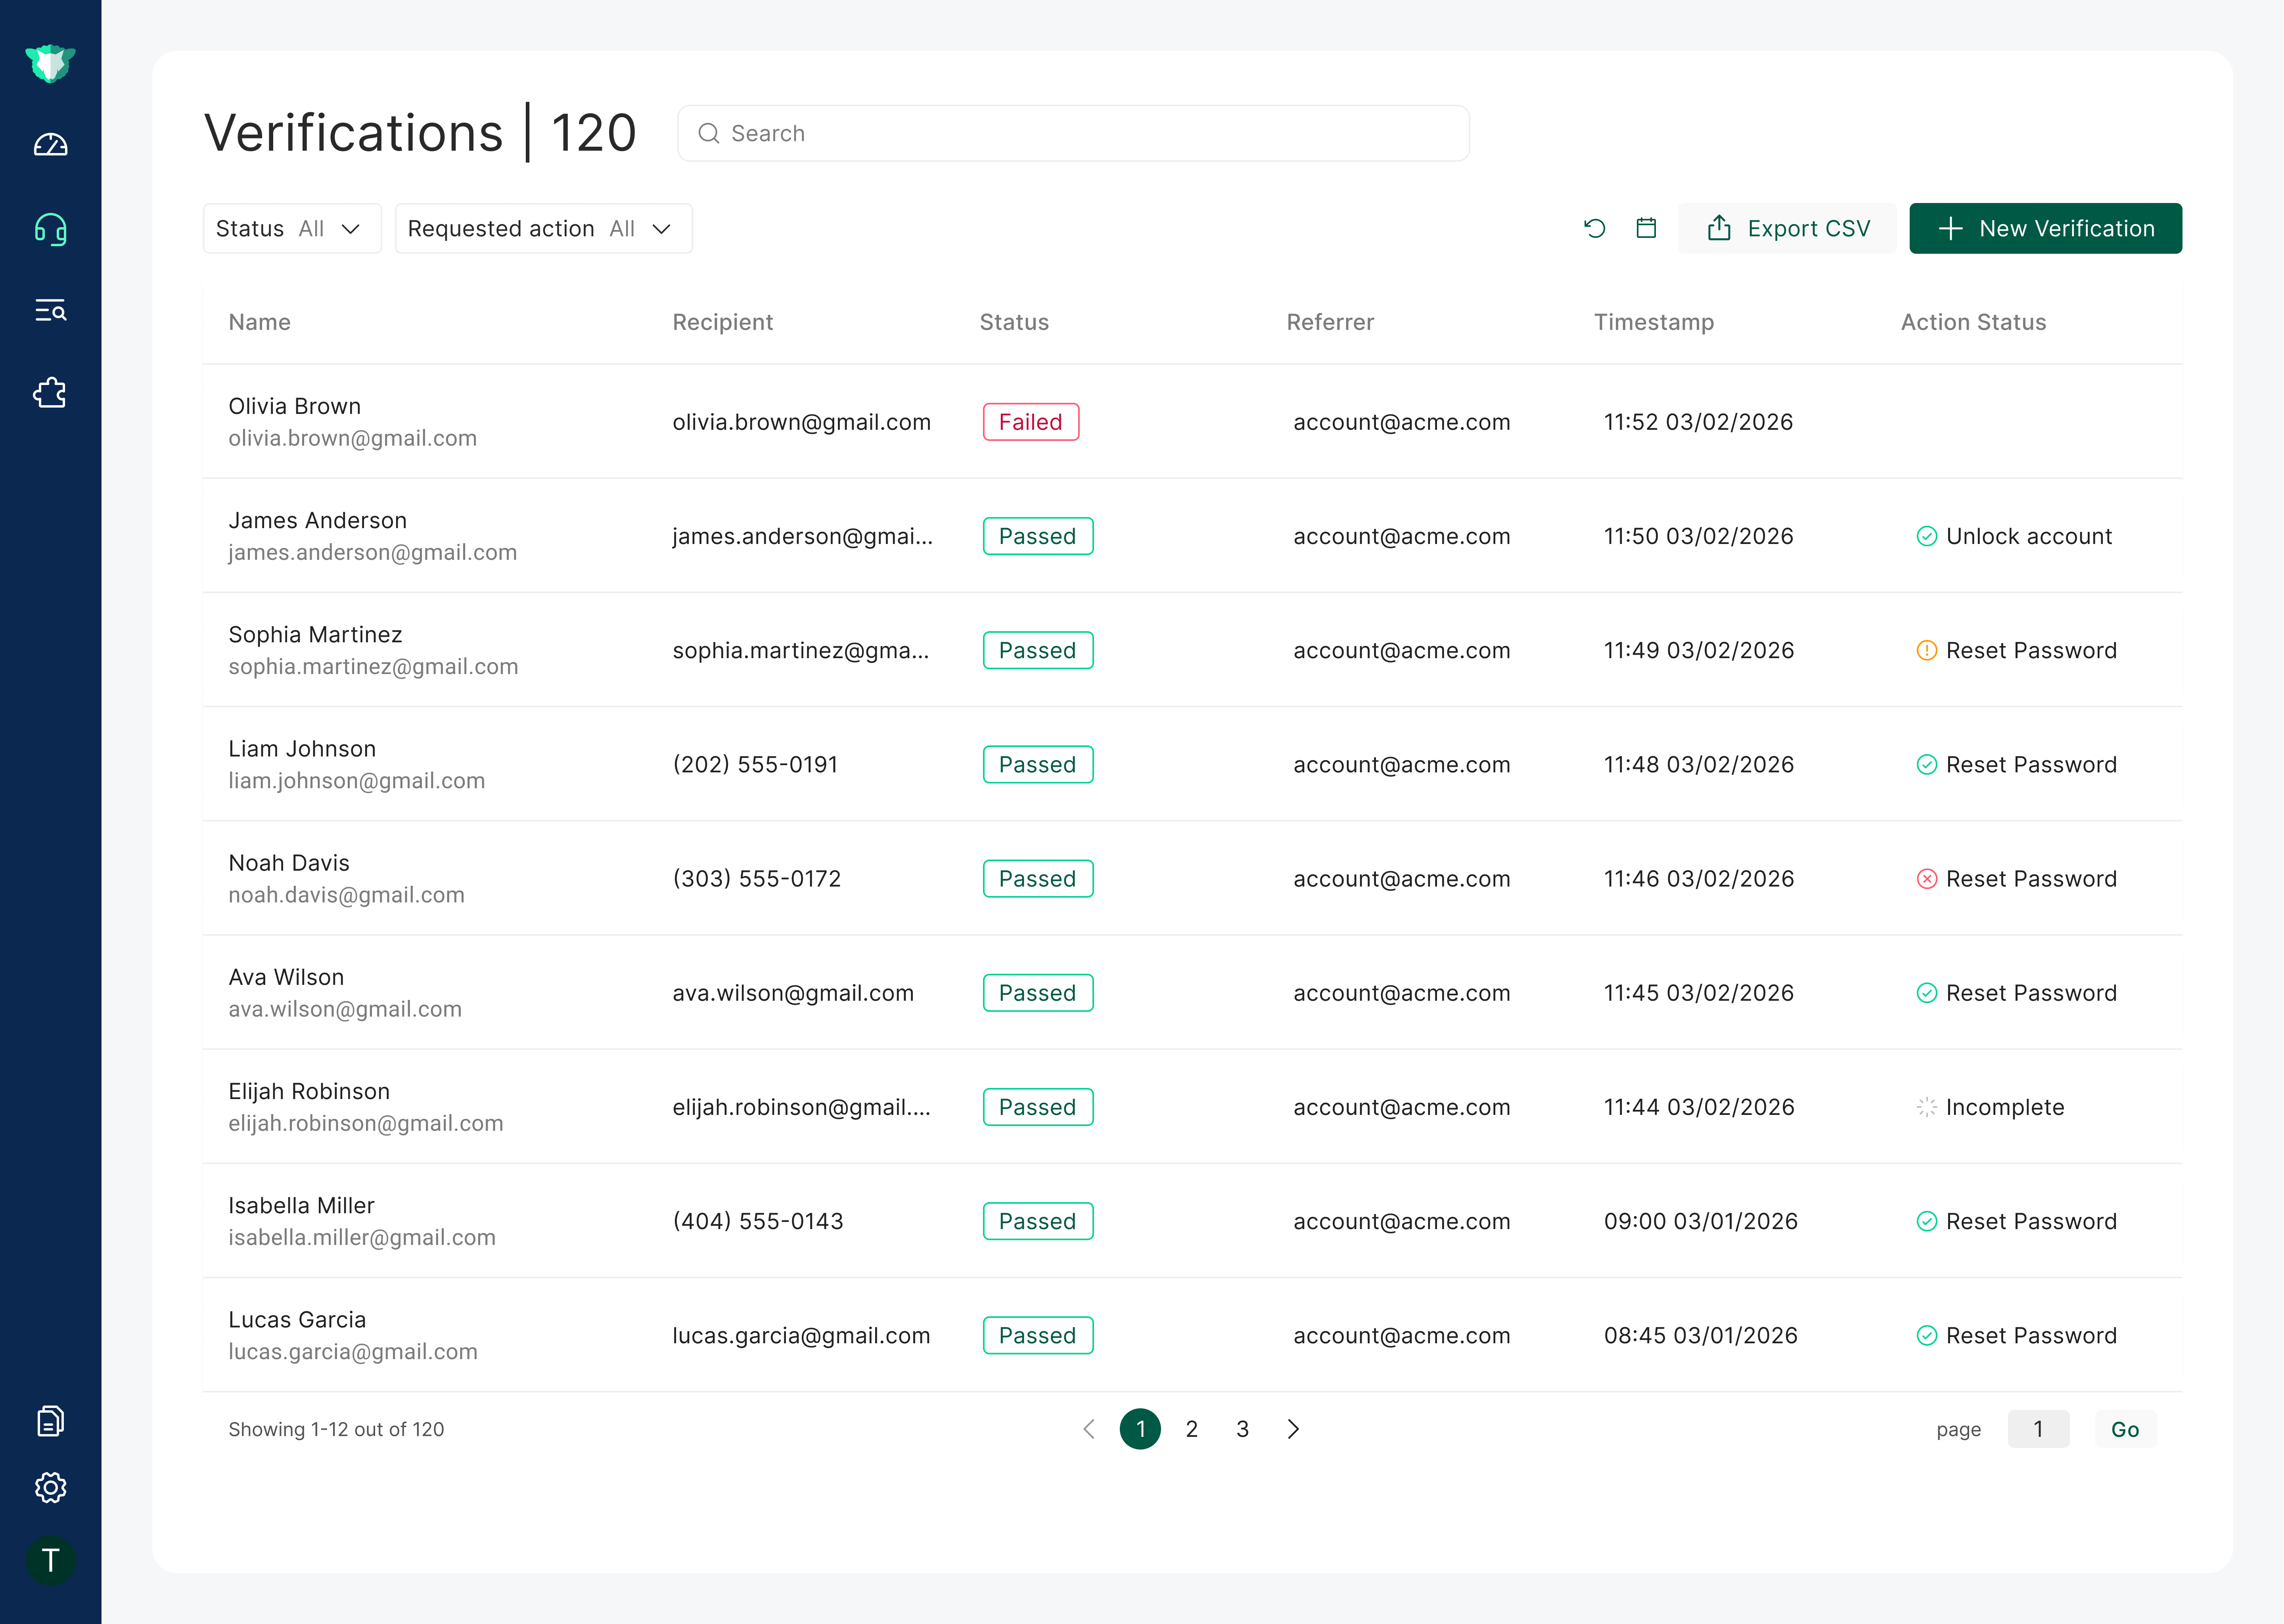Click the magnifier icon in search bar

pos(709,133)
